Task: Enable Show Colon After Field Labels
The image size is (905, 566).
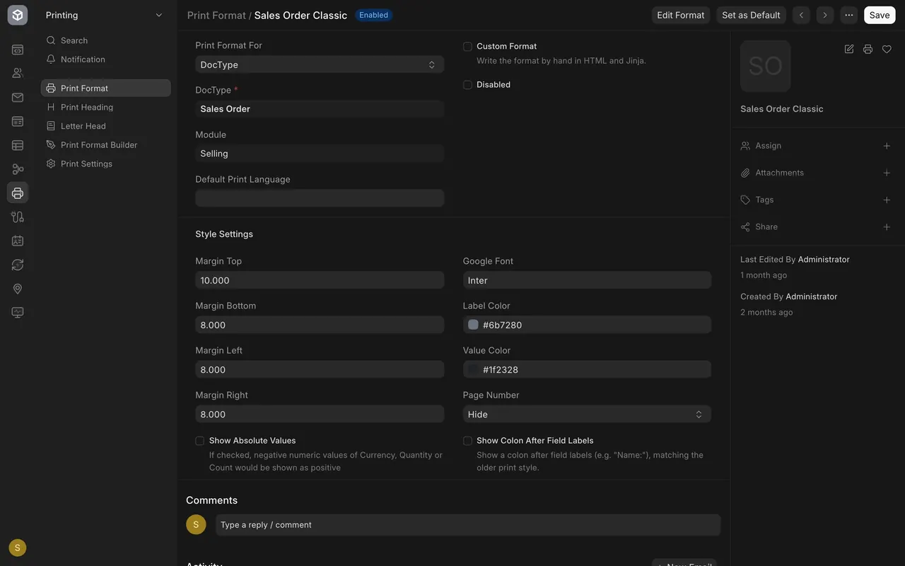Action: [x=467, y=441]
